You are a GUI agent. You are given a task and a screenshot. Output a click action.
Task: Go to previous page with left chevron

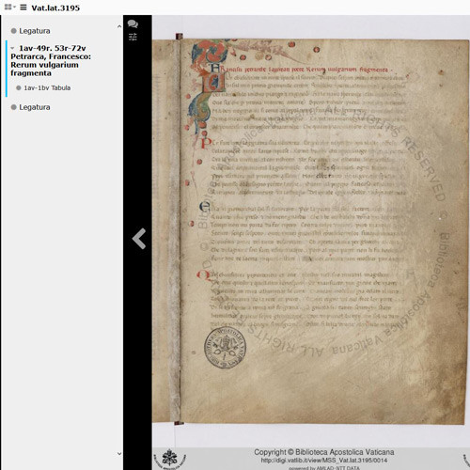point(139,239)
